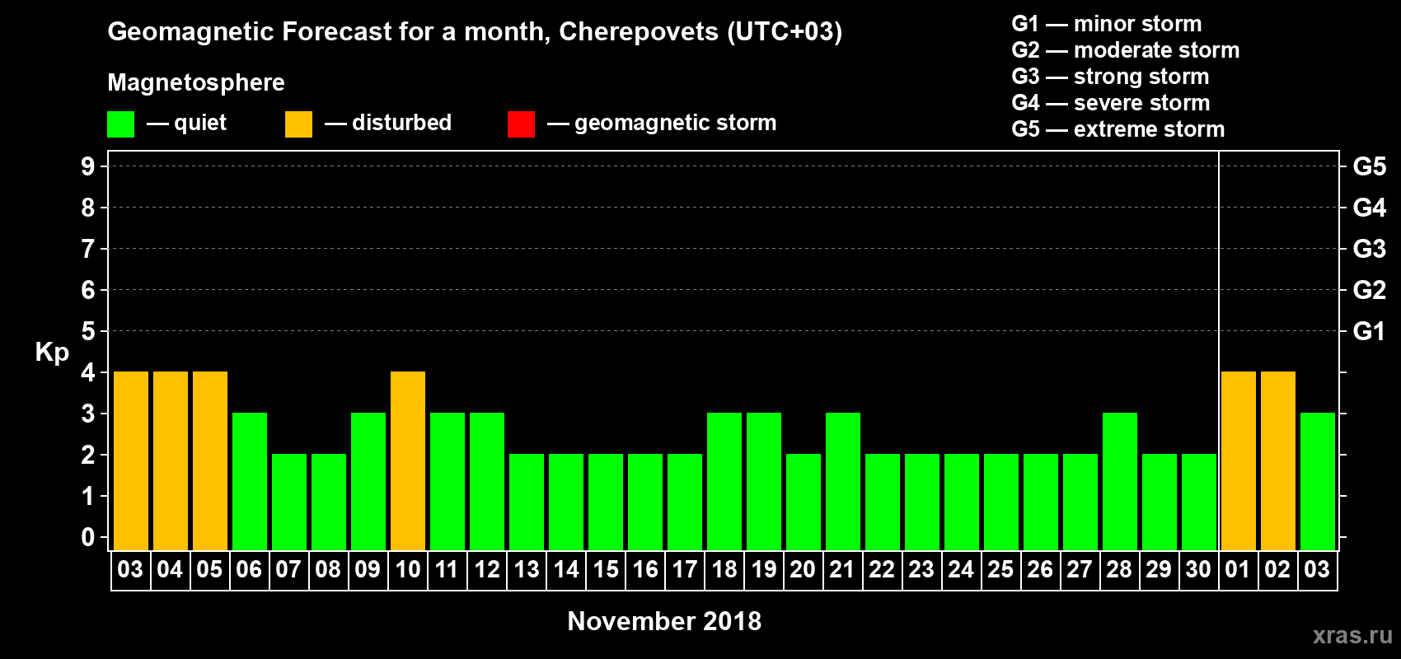Click the orange bar for November 04
The height and width of the screenshot is (659, 1401).
click(171, 461)
